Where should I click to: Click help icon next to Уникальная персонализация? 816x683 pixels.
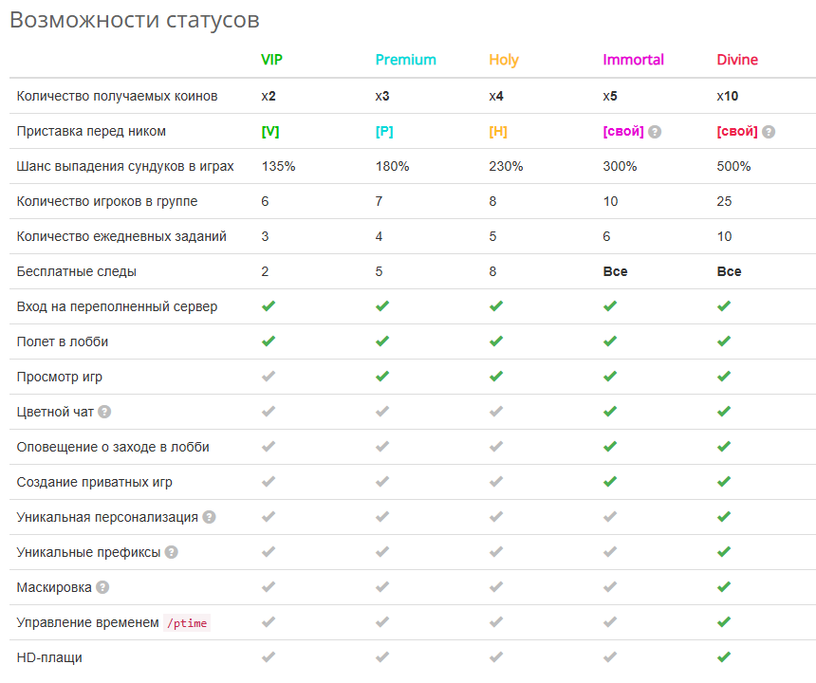coord(209,517)
